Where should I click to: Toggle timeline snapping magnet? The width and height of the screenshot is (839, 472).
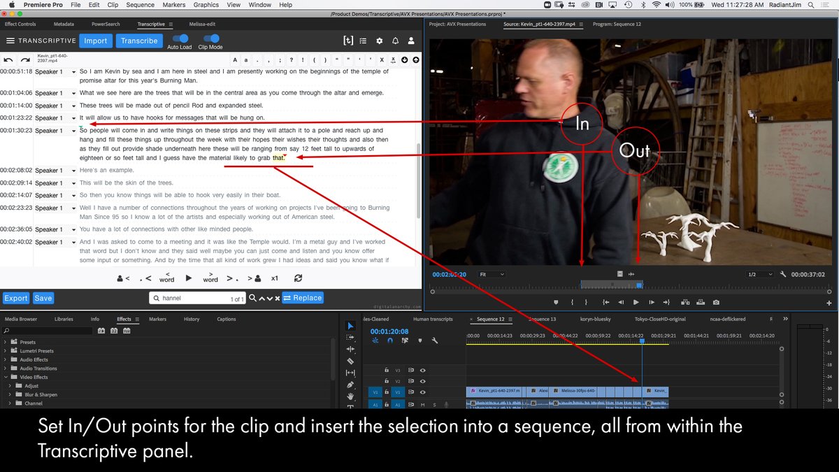pos(389,341)
